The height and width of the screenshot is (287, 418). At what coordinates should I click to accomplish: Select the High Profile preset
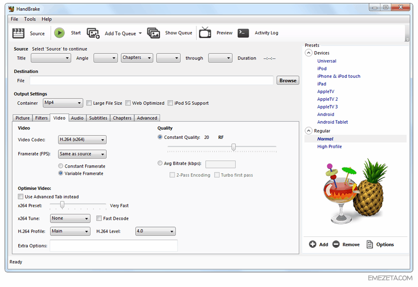[x=330, y=147]
